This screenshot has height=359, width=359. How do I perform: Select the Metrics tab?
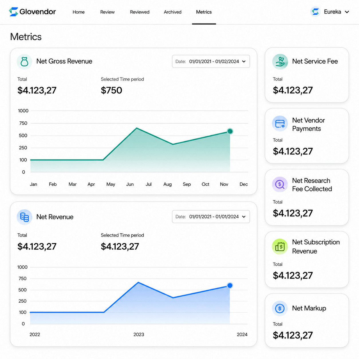[x=204, y=12]
